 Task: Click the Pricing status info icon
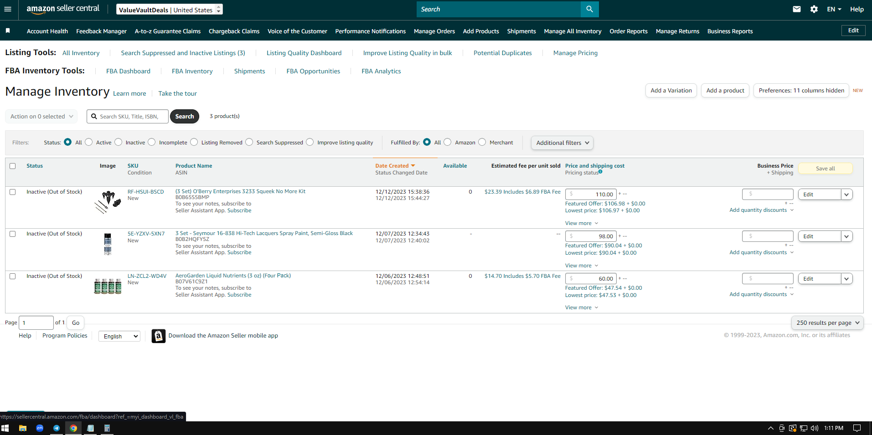click(x=600, y=172)
